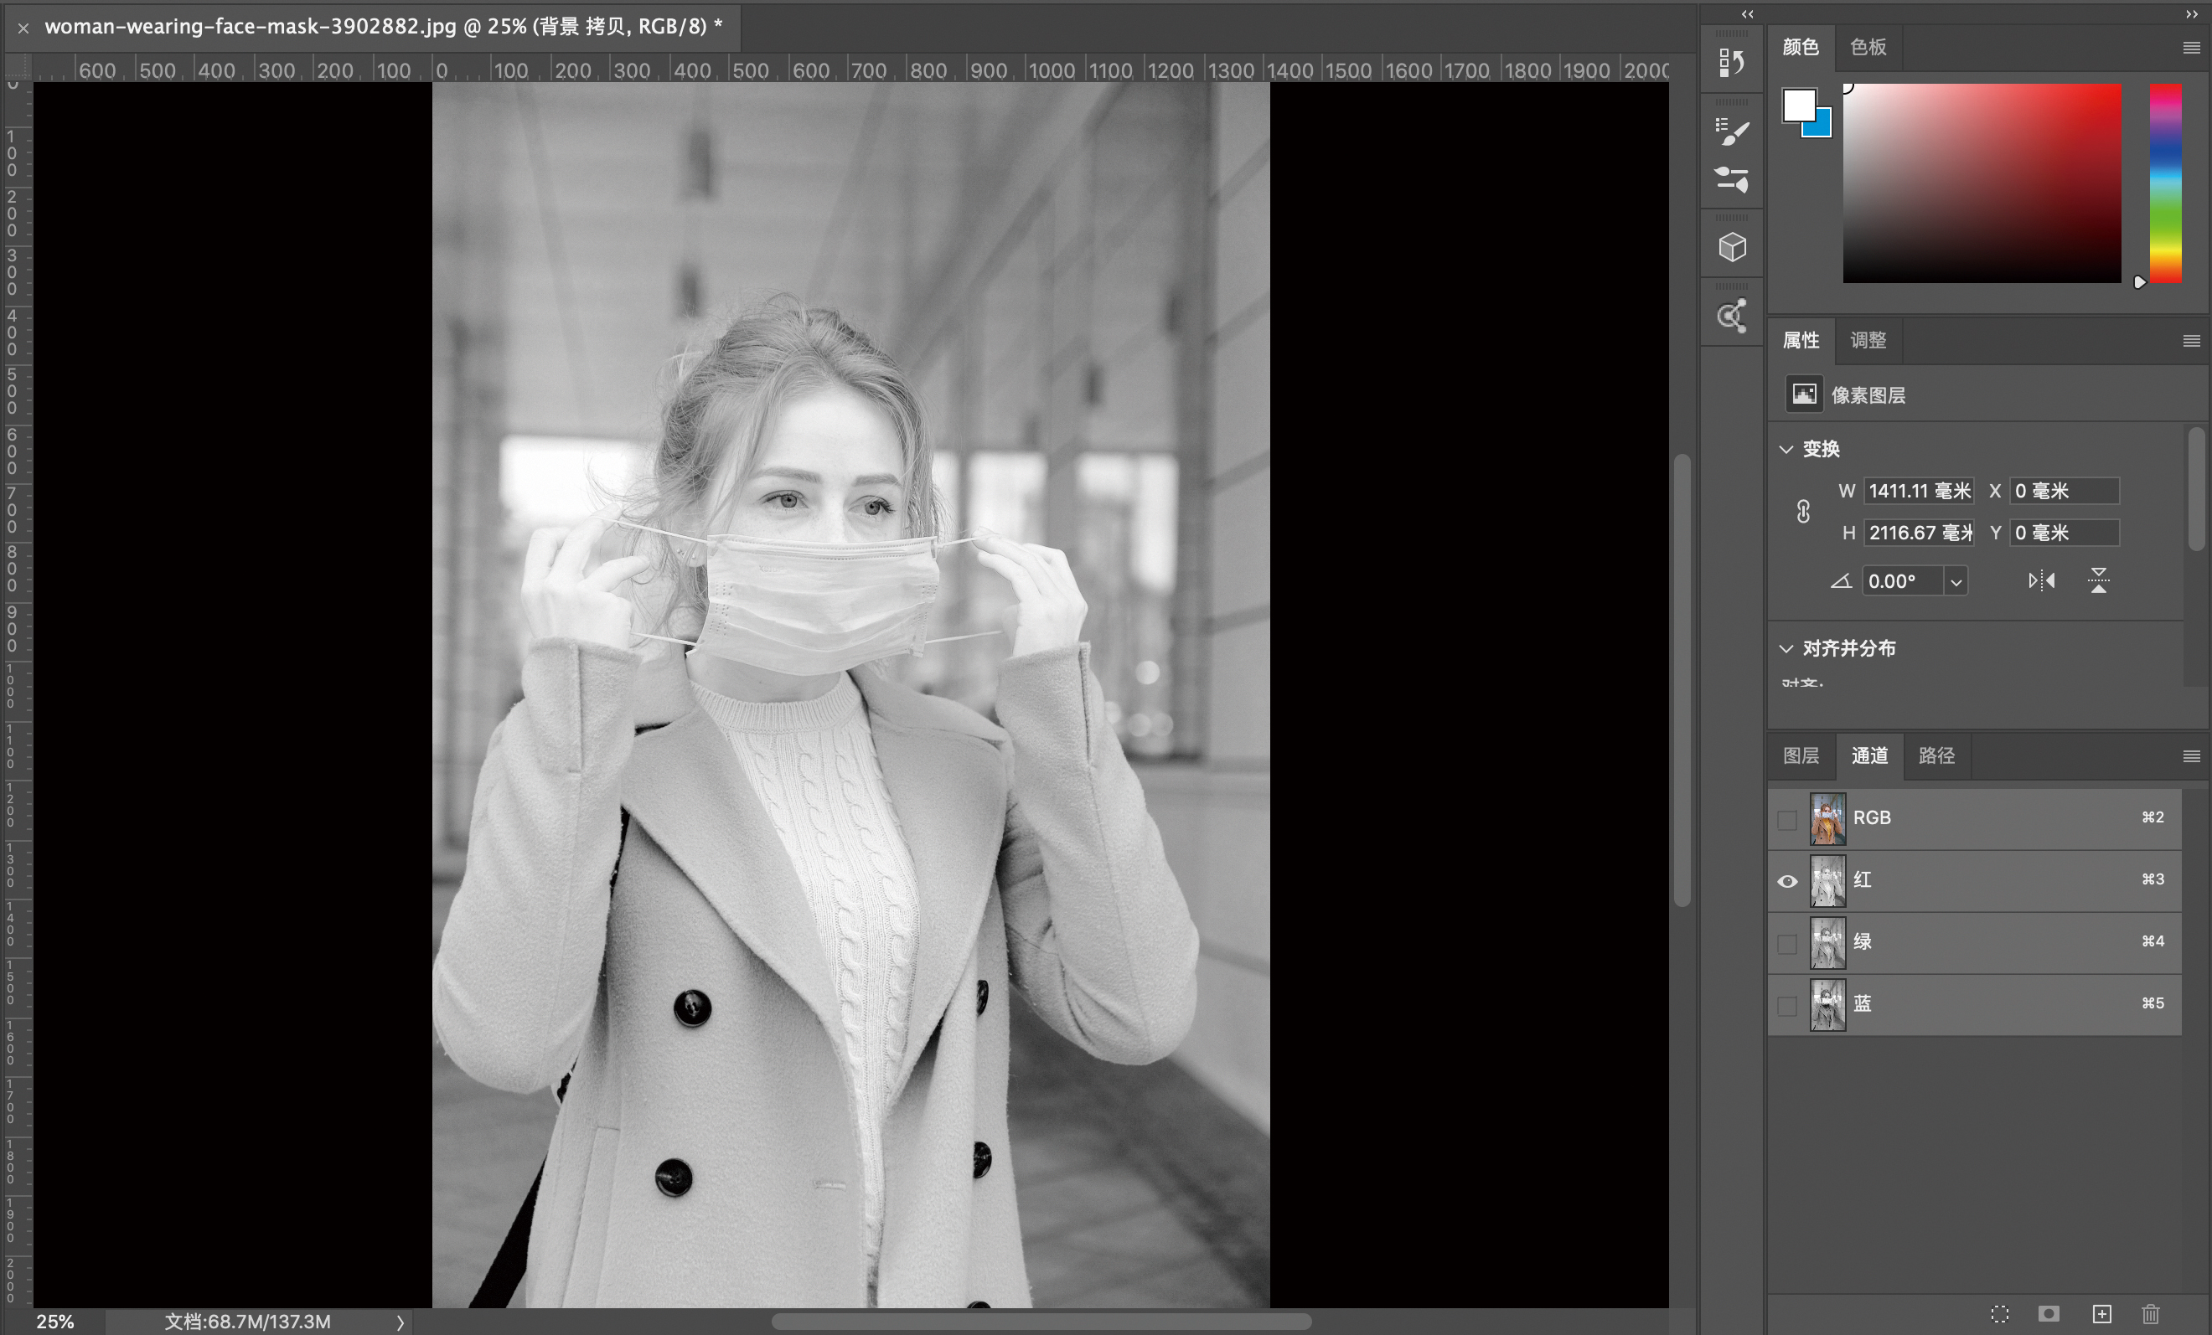Delete current channel trash icon
2212x1335 pixels.
[2150, 1313]
